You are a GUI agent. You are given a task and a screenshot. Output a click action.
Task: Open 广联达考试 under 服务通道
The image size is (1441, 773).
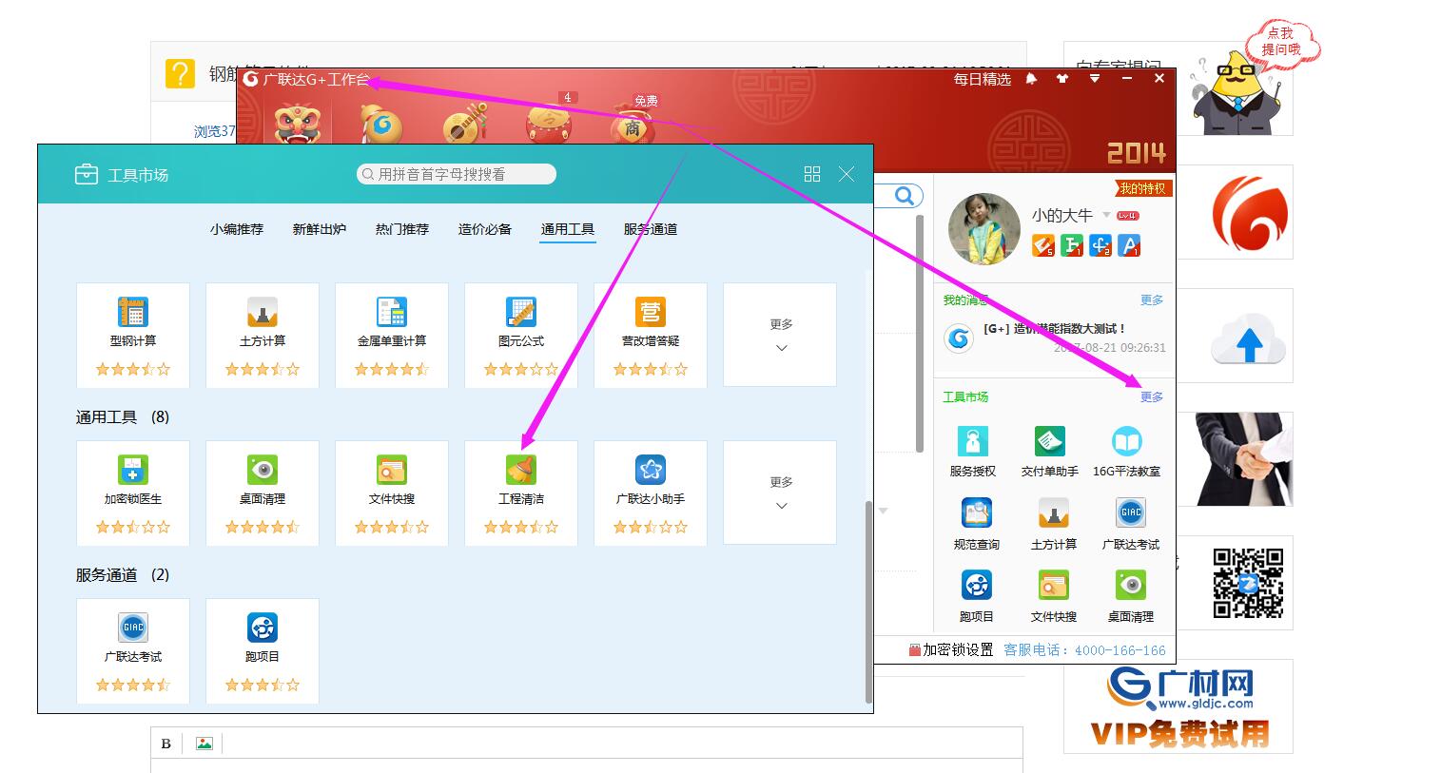(x=133, y=650)
